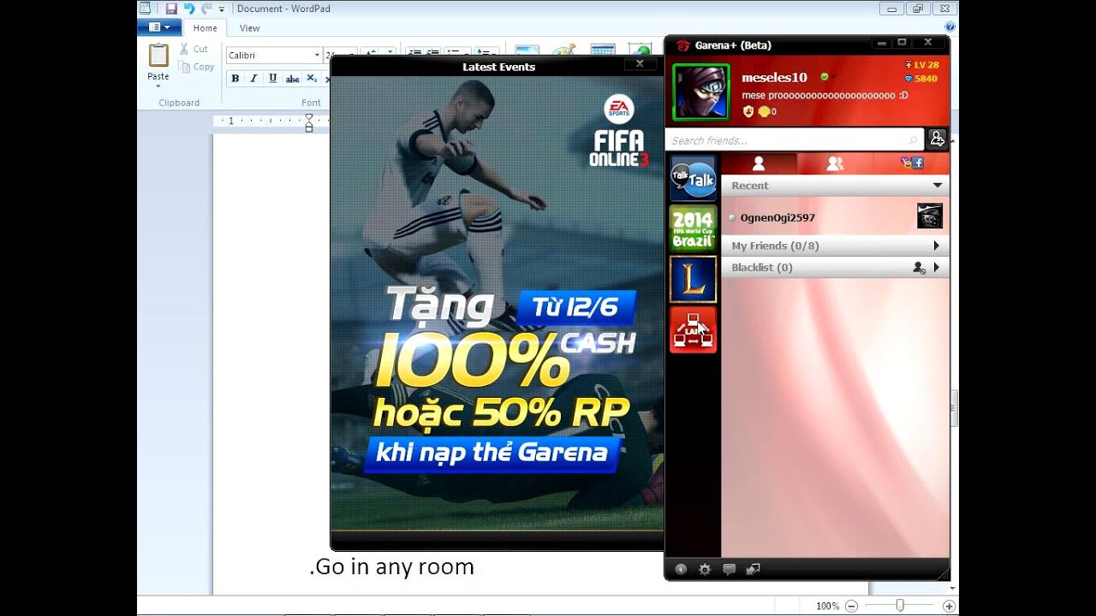
Task: Toggle strikethrough formatting in WordPad
Action: pos(292,79)
